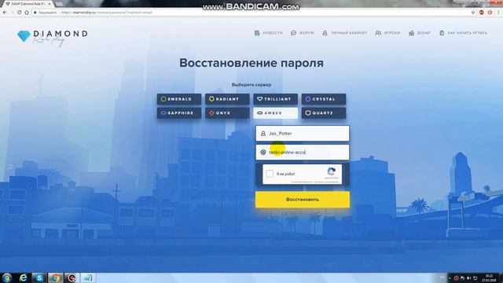Select the Quartz server
Image resolution: width=503 pixels, height=283 pixels.
(324, 113)
